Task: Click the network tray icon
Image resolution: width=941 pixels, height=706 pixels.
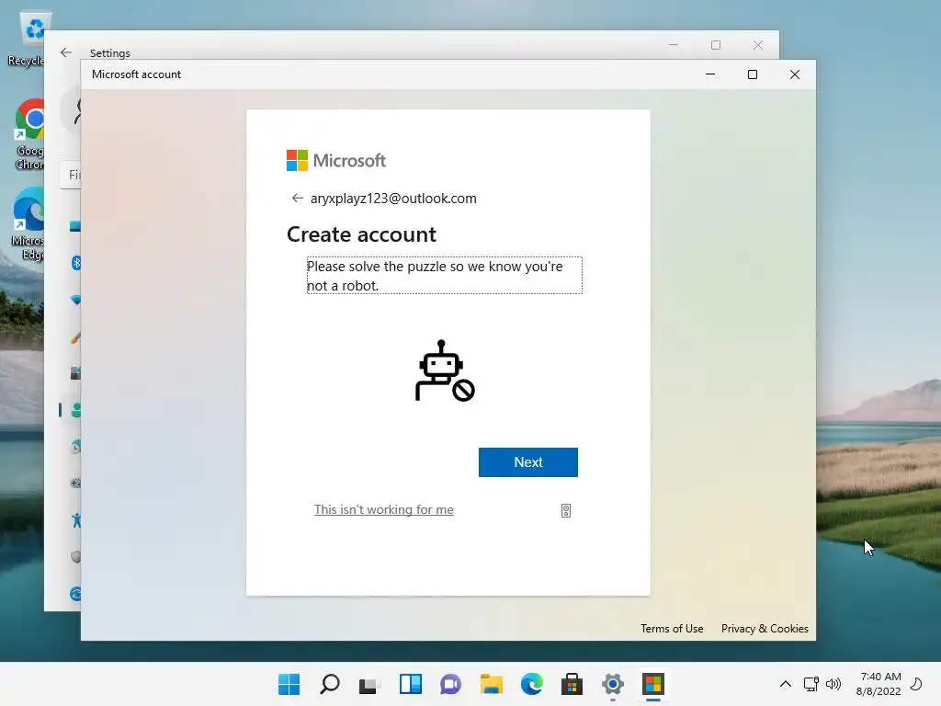Action: (811, 684)
